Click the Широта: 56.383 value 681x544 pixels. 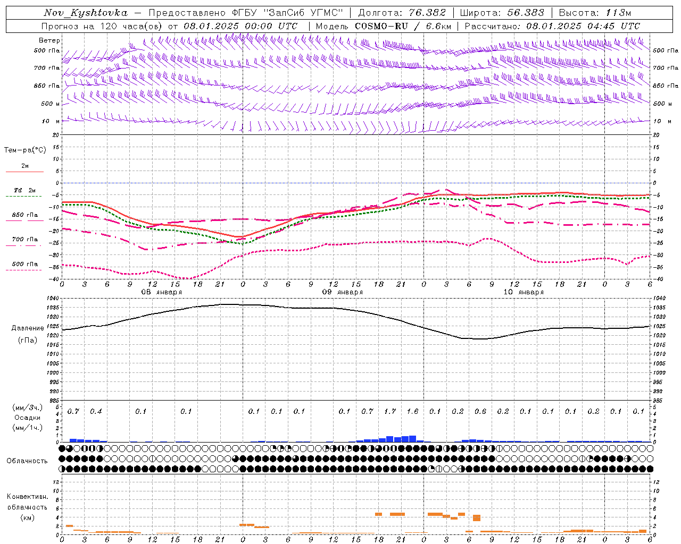click(x=502, y=13)
